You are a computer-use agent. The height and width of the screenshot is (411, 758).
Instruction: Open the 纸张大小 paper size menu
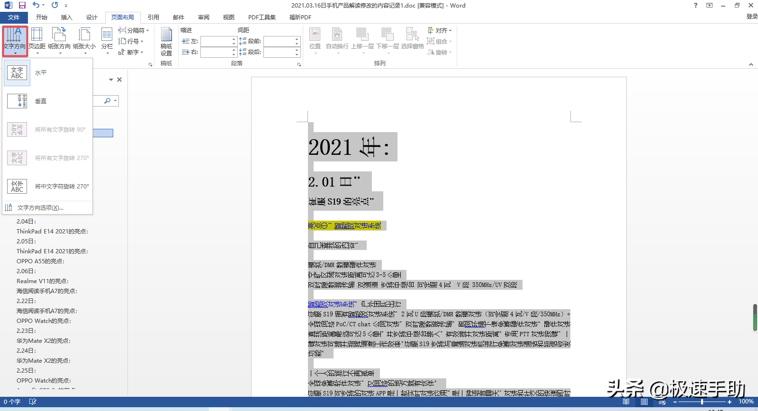(84, 41)
